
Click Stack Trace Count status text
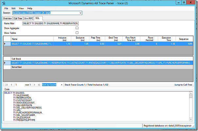click(x=86, y=85)
